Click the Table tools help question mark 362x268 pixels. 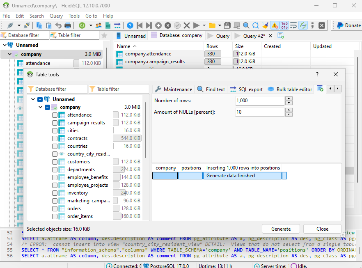click(x=317, y=74)
